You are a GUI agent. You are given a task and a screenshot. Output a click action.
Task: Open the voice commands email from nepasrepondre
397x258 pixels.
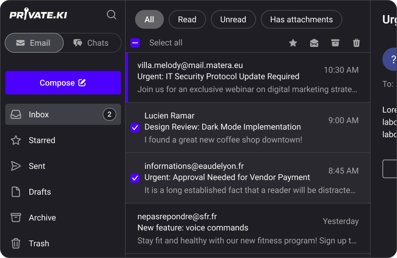coord(247,228)
